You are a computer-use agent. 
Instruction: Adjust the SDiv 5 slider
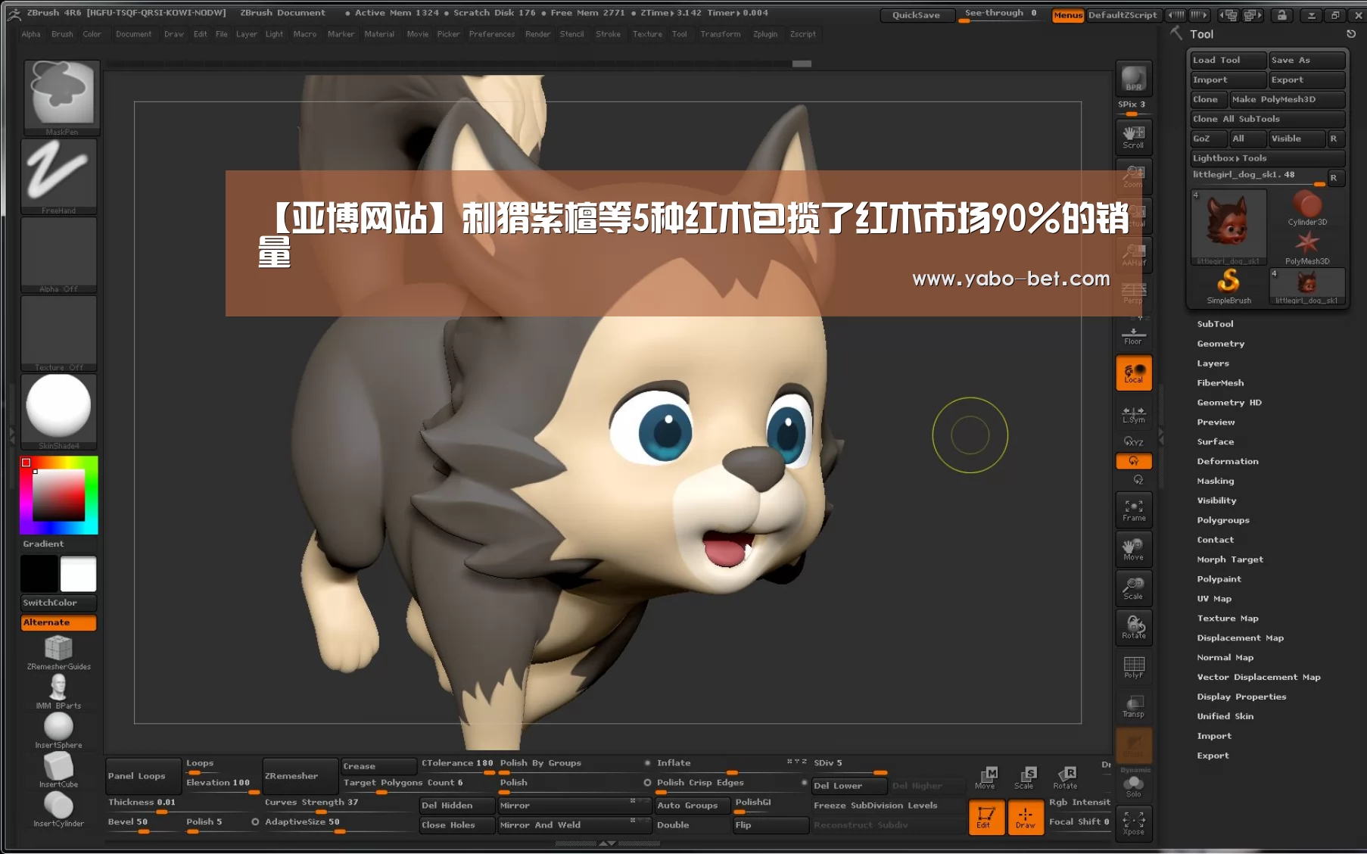coord(851,765)
